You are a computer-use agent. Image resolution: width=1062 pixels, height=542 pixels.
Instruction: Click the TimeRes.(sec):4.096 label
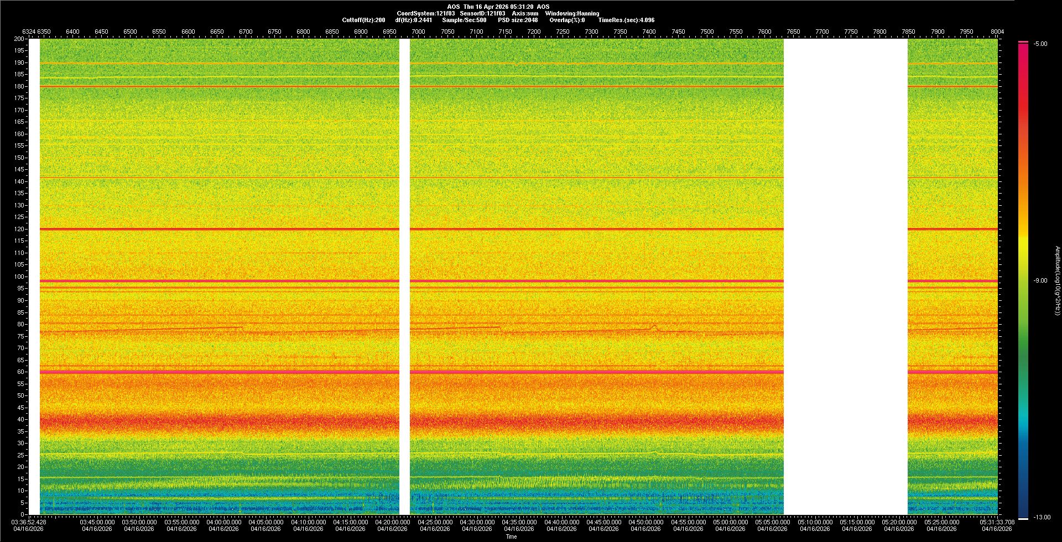[626, 20]
